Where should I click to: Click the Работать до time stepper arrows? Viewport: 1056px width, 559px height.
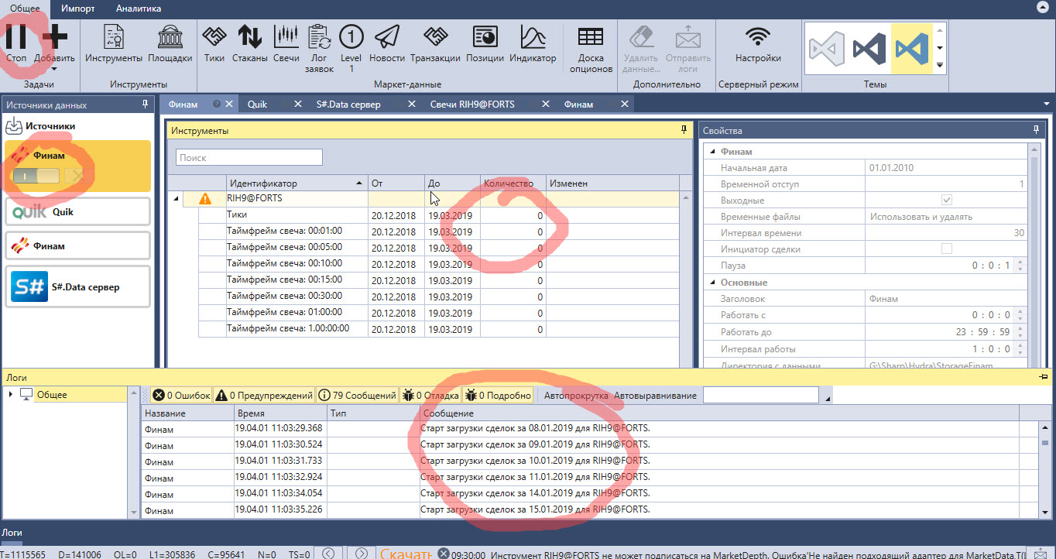tap(1020, 332)
